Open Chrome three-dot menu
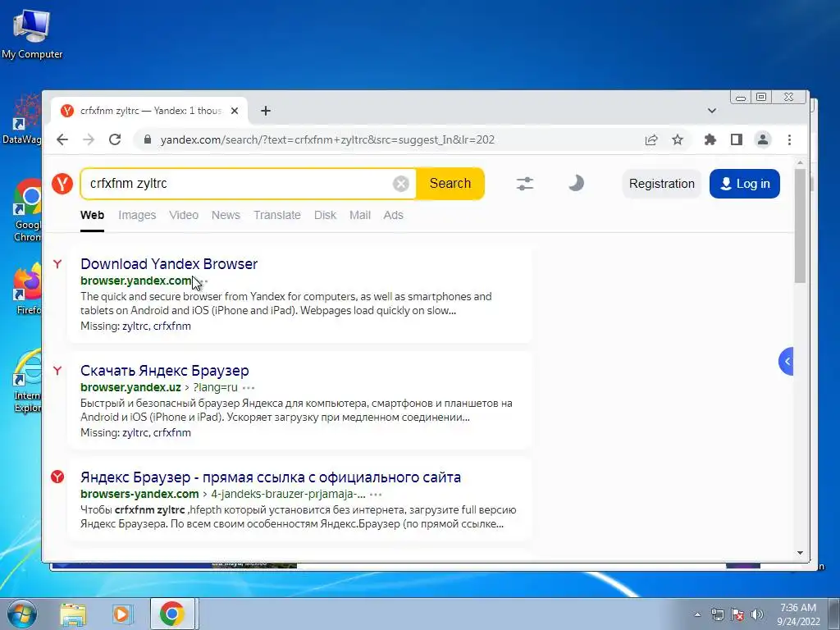This screenshot has width=840, height=630. (789, 139)
